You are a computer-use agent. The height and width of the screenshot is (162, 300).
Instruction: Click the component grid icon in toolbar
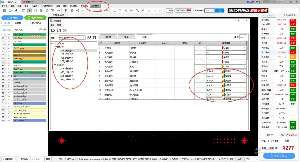[x=72, y=11]
